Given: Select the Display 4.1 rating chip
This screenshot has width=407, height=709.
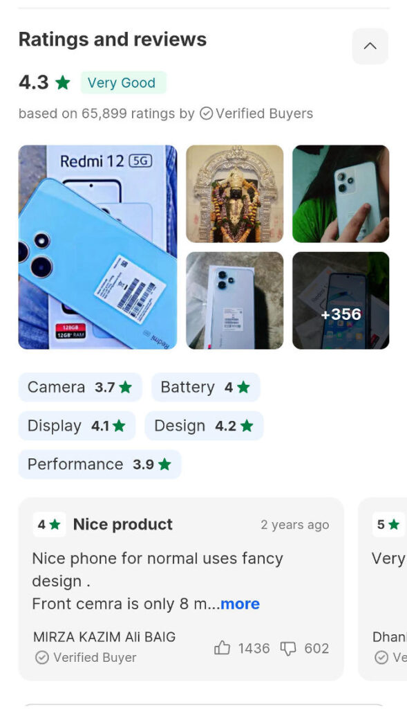Looking at the screenshot, I should coord(77,426).
